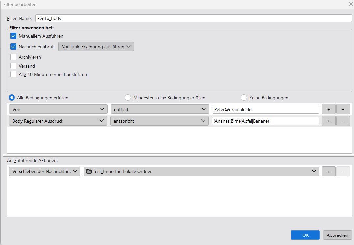Screen dimensions: 354x245
Task: Choose the Keine Bedingungen radio button
Action: coord(244,98)
